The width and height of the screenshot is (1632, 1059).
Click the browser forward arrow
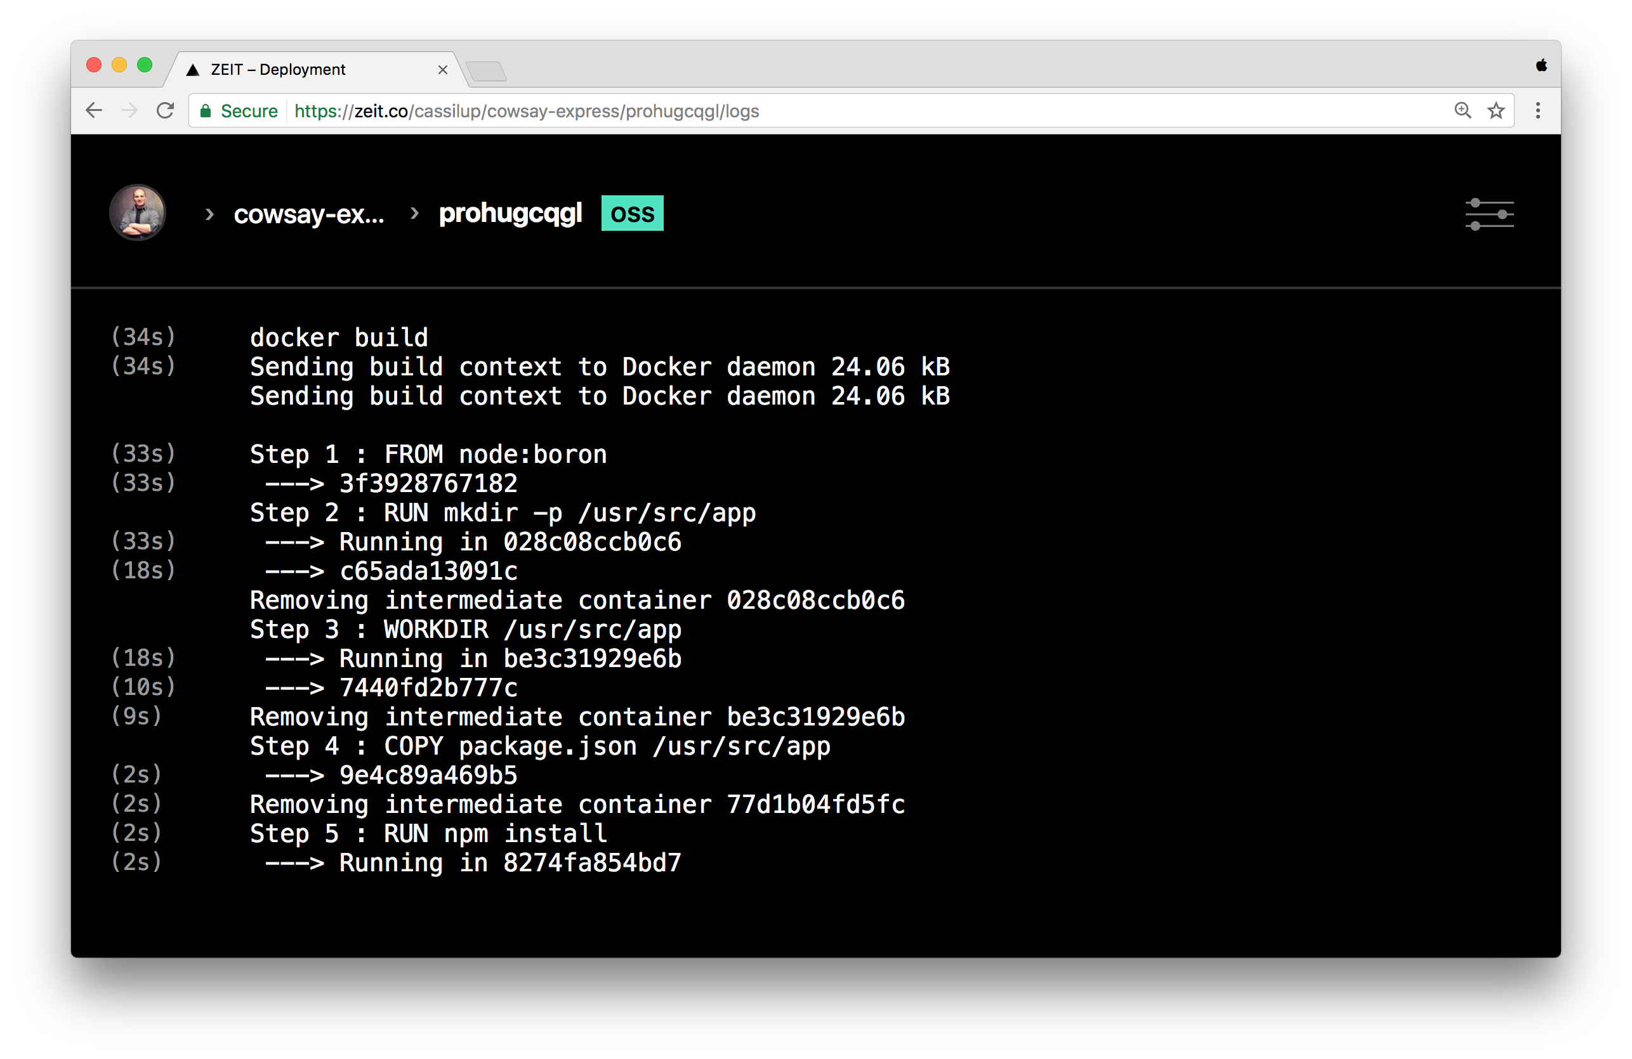(129, 110)
